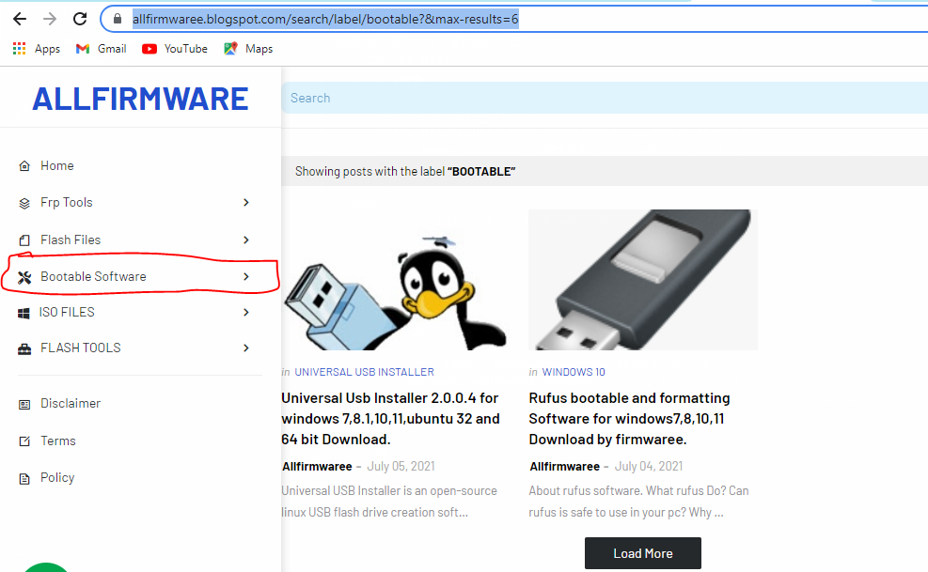Click the browser forward arrow
928x572 pixels.
50,19
